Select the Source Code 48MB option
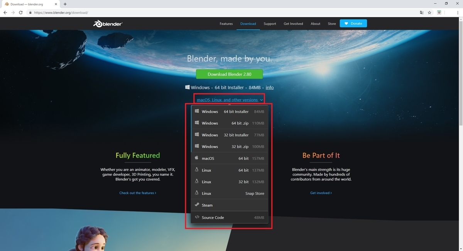 coord(230,217)
